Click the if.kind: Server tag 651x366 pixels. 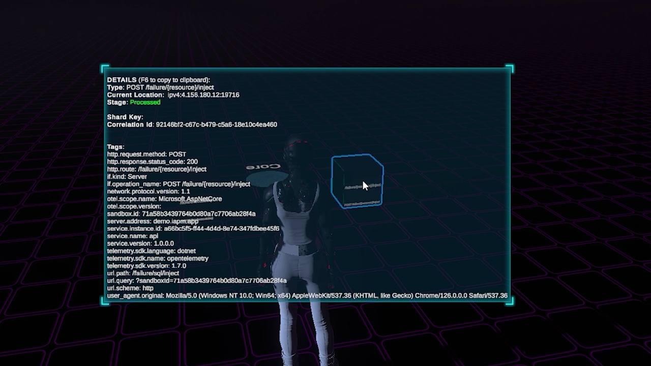pyautogui.click(x=127, y=176)
